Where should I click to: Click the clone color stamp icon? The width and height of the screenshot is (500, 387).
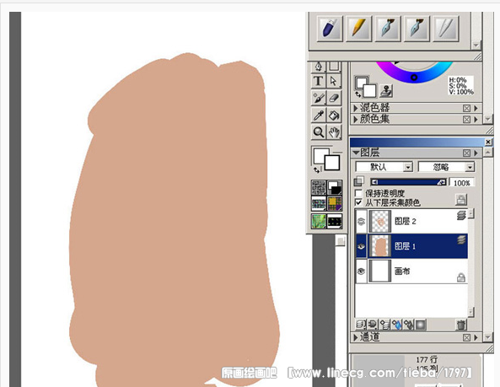coord(387,91)
